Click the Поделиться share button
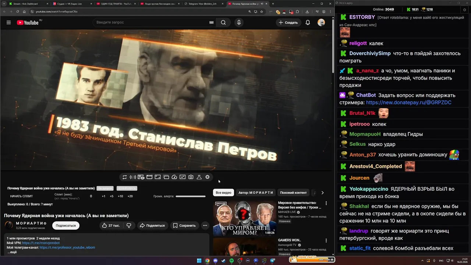 click(153, 226)
